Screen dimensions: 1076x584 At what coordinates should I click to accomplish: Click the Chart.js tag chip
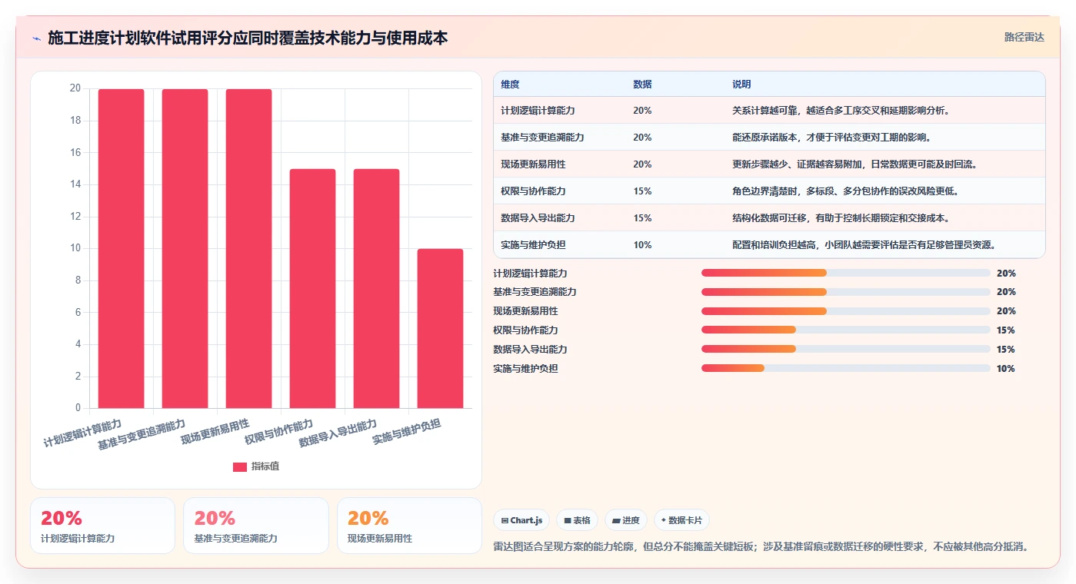521,520
